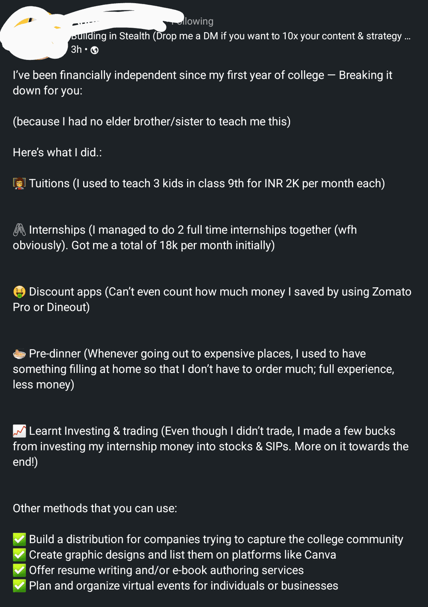Screen dimensions: 428x607
Task: Click the Following label by the author name
Action: tap(194, 21)
